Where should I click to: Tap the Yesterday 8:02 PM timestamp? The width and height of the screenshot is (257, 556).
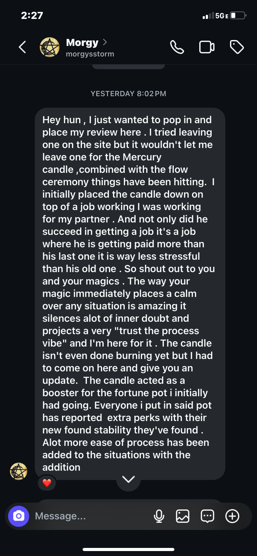point(128,94)
